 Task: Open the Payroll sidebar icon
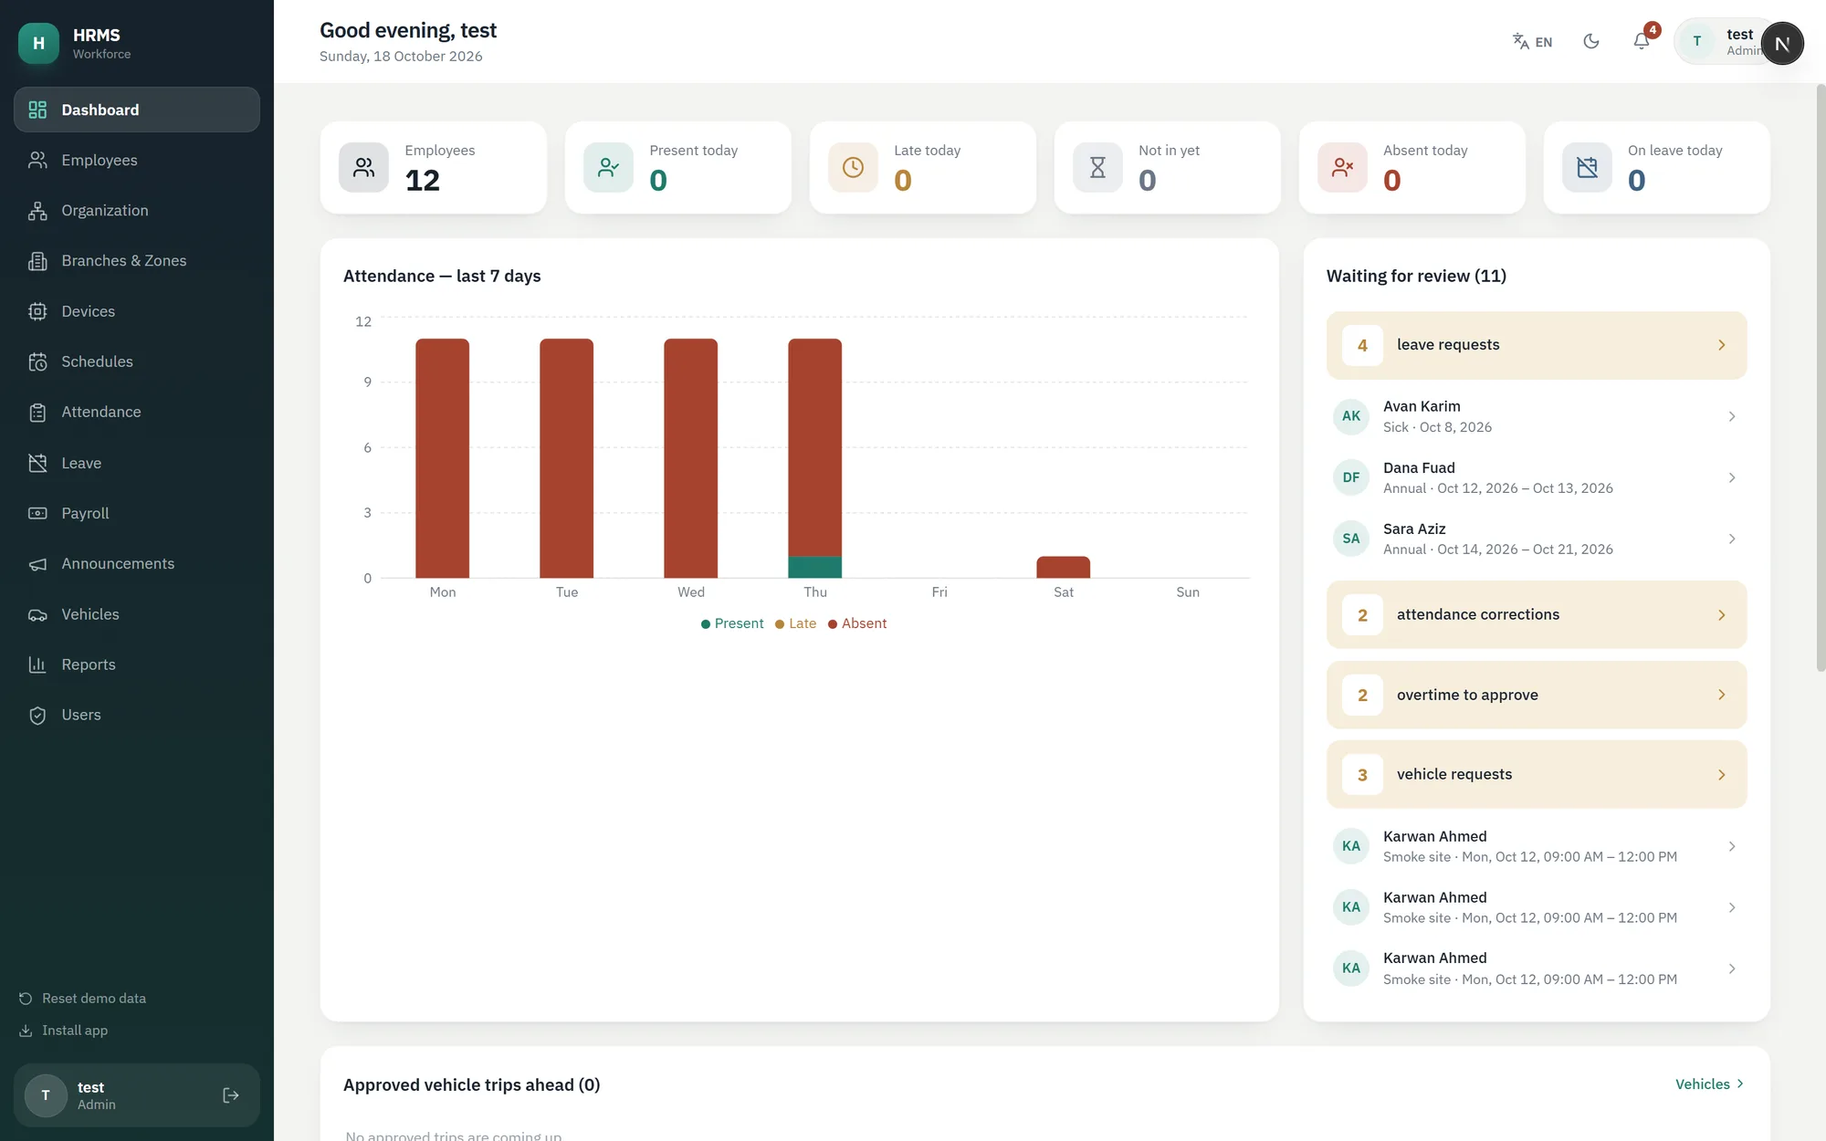click(37, 513)
